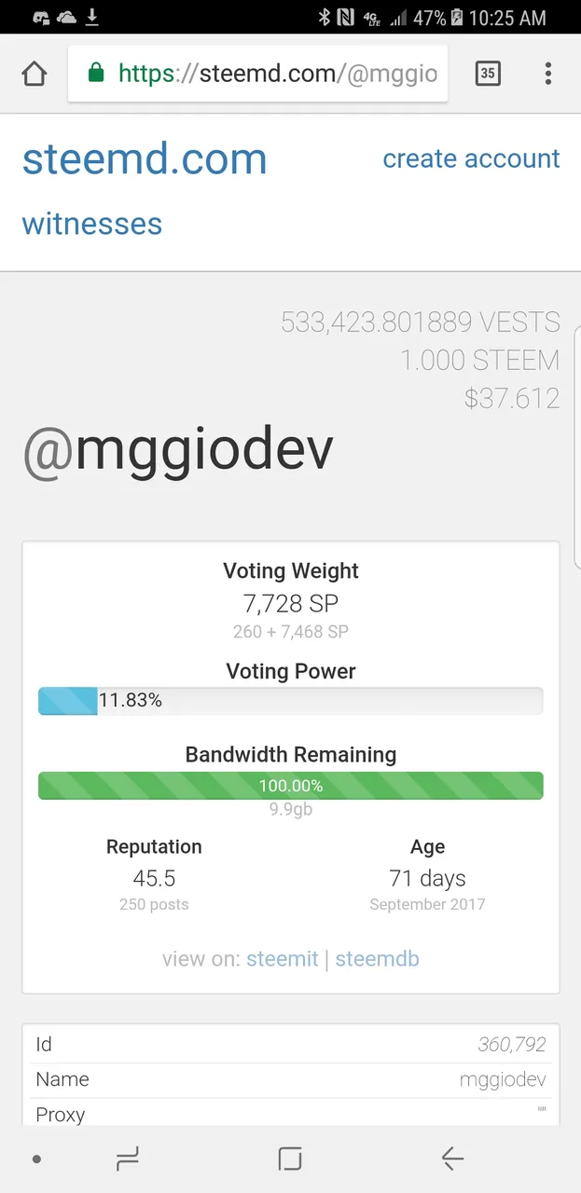Tap the cloud icon in status bar
581x1193 pixels.
click(67, 17)
